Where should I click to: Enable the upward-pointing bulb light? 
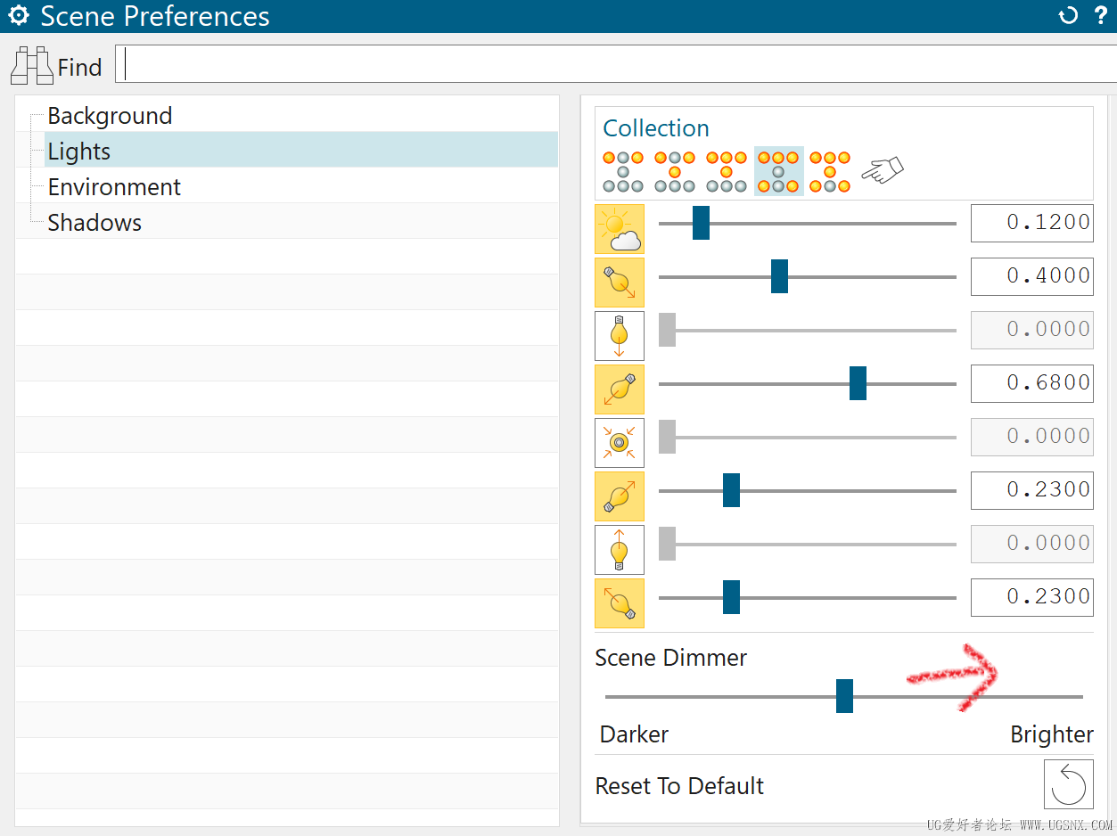pyautogui.click(x=620, y=550)
